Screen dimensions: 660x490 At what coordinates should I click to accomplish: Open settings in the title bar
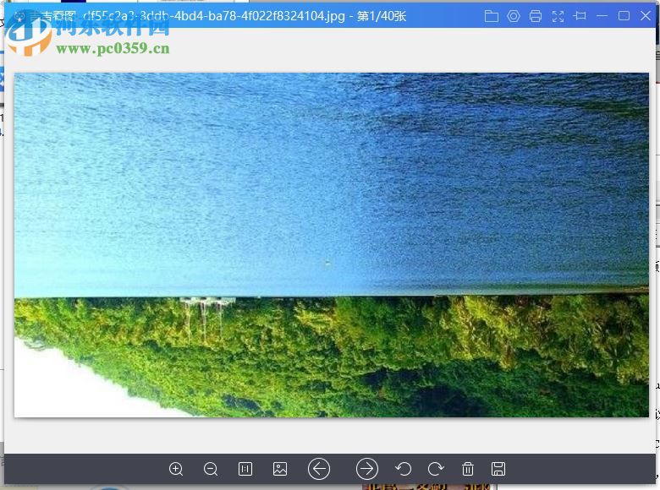pyautogui.click(x=514, y=16)
